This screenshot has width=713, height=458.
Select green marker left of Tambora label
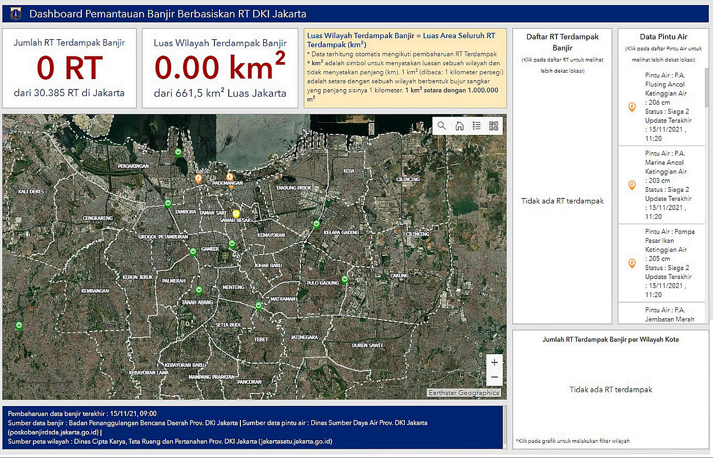(168, 204)
